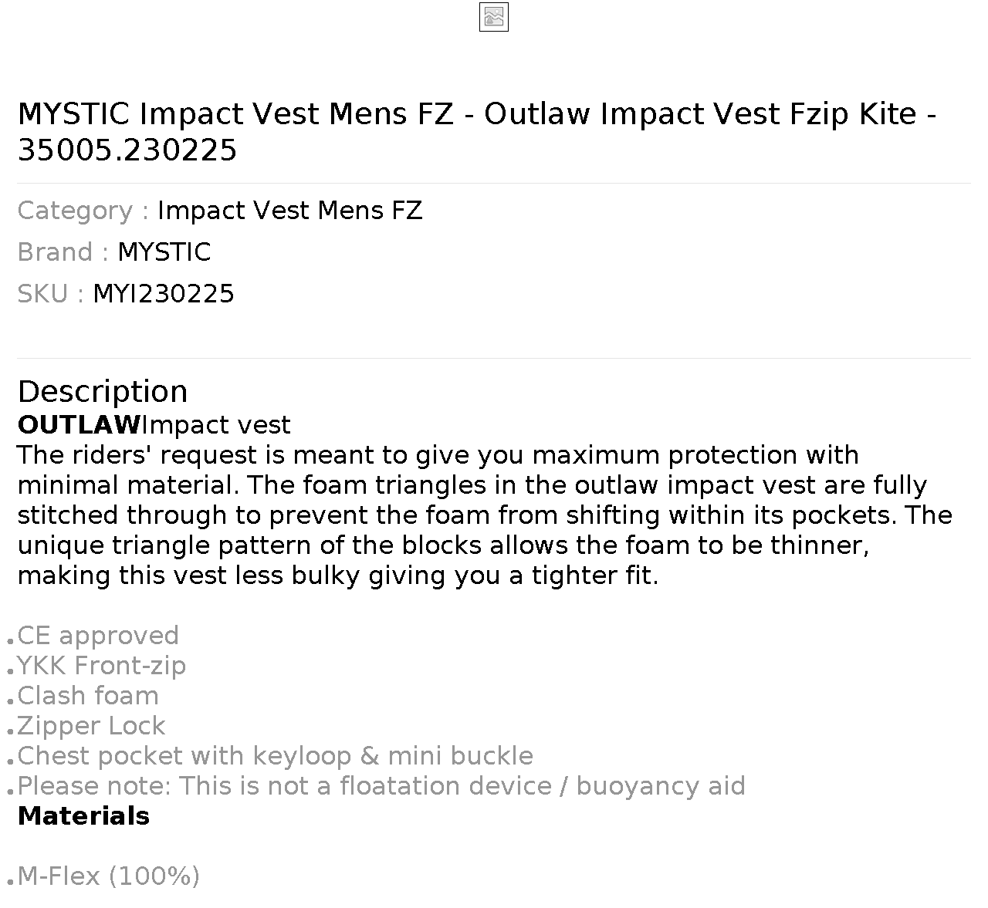Select the SKU value MYI230225
Screen dimensions: 988x908
(164, 294)
